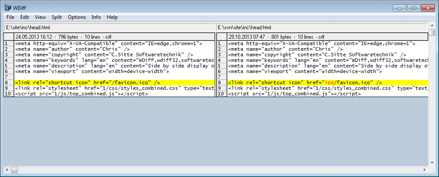This screenshot has height=177, width=439.
Task: Click the horizontal scrollbar right arrow
Action: click(x=425, y=169)
